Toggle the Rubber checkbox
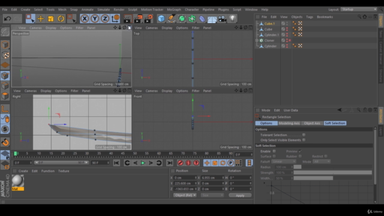This screenshot has height=216, width=384. click(300, 156)
